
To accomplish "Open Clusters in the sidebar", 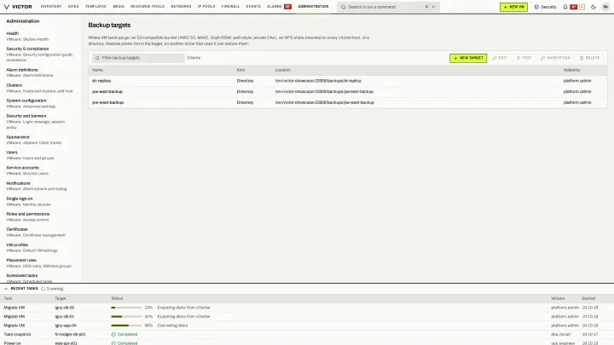I will pyautogui.click(x=40, y=88).
